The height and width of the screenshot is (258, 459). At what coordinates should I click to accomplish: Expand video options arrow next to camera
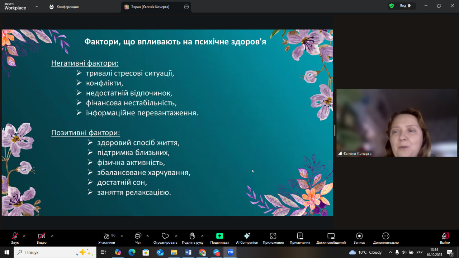pyautogui.click(x=52, y=236)
